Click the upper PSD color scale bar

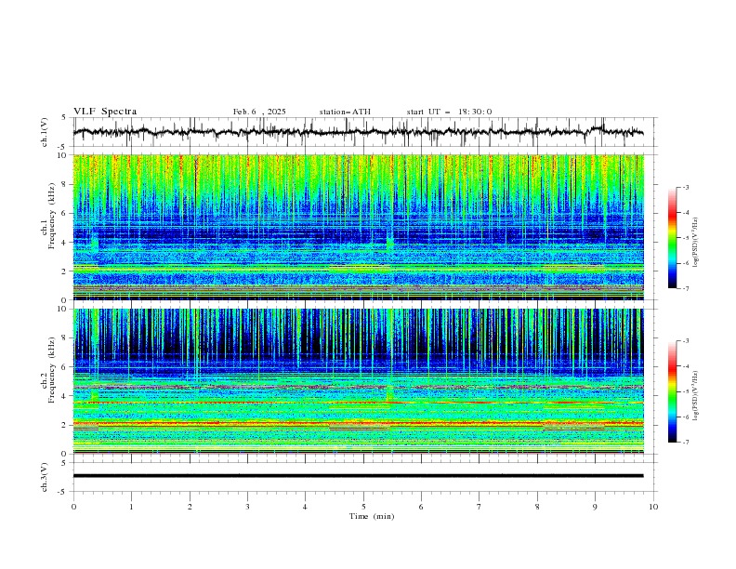point(673,238)
